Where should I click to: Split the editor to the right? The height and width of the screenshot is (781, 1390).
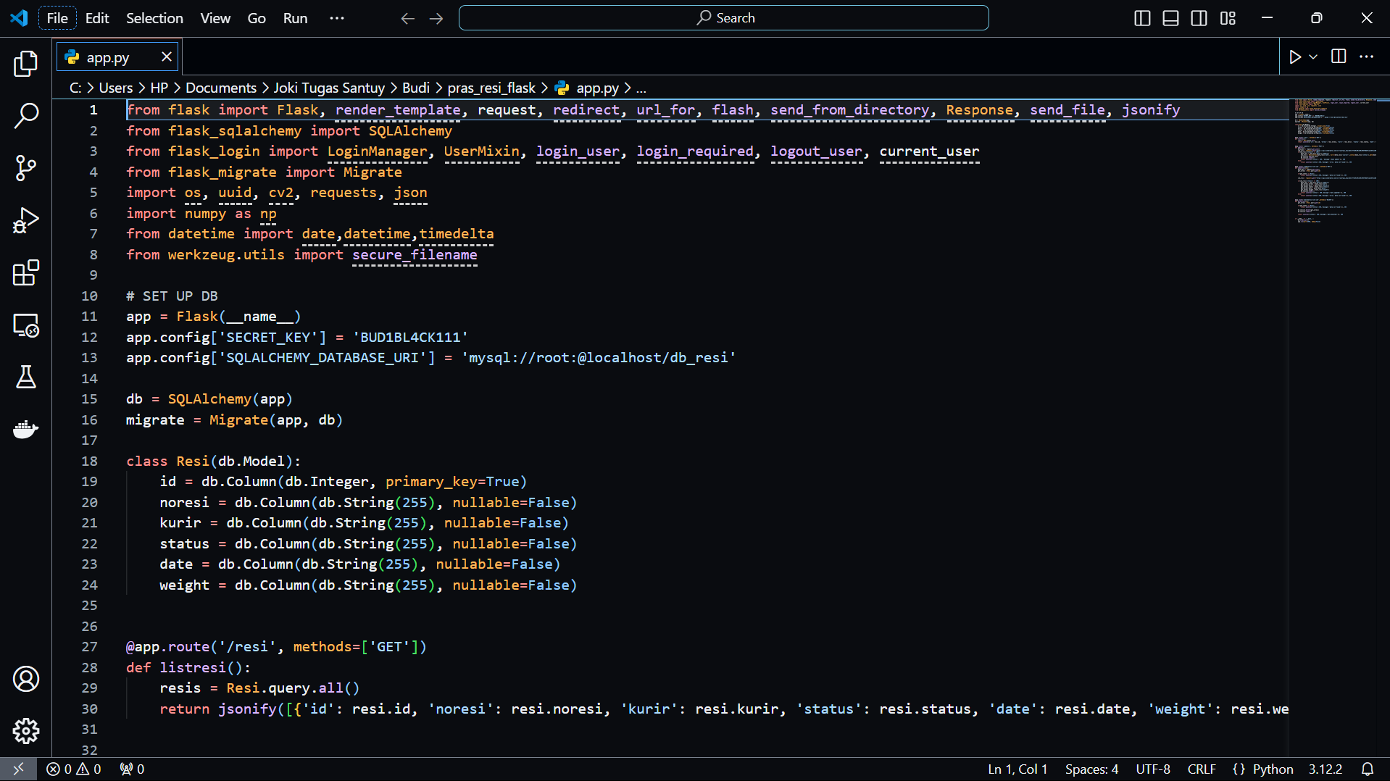pyautogui.click(x=1339, y=57)
